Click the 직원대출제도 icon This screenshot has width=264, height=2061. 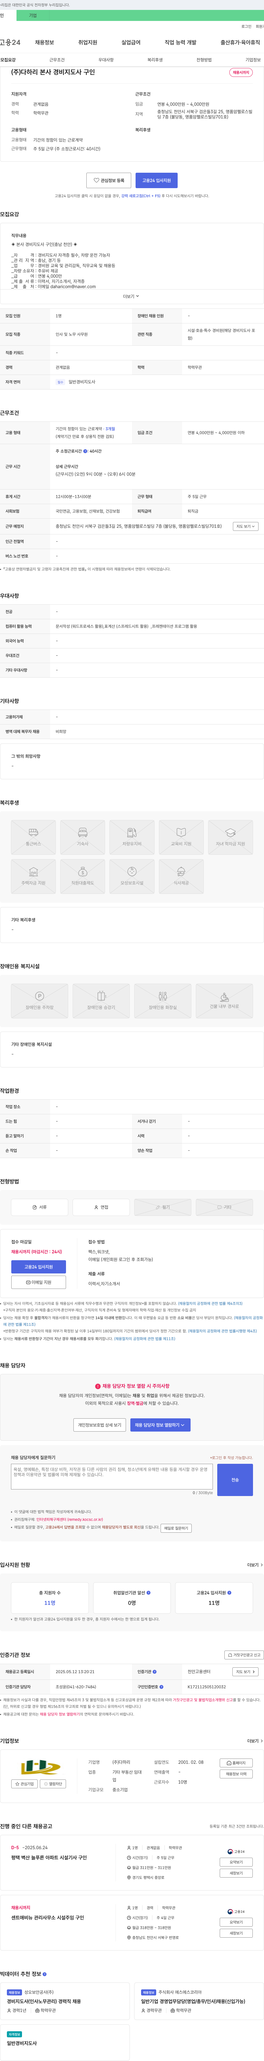pos(83,875)
